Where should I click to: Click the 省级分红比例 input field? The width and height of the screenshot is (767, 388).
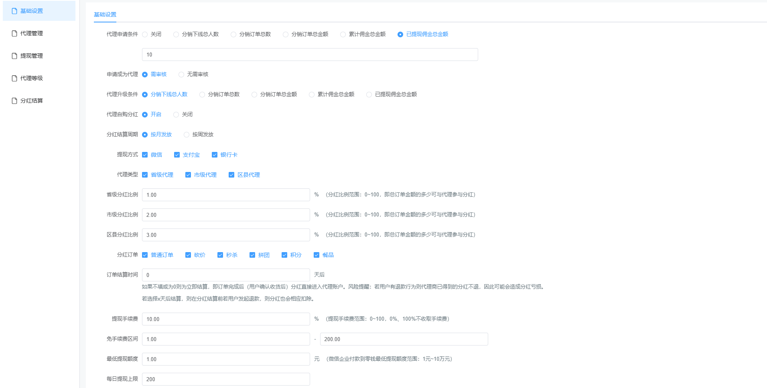click(x=226, y=195)
